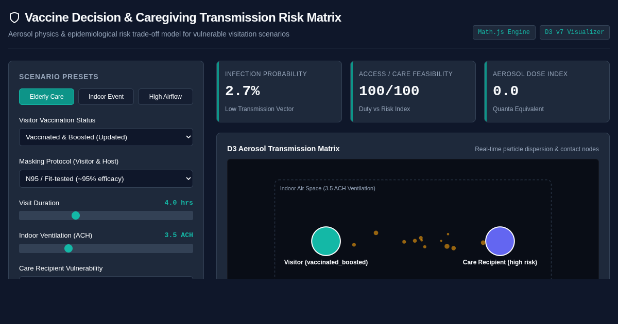Click the Indoor Ventilation ACH slider handle
The height and width of the screenshot is (324, 618).
68,248
